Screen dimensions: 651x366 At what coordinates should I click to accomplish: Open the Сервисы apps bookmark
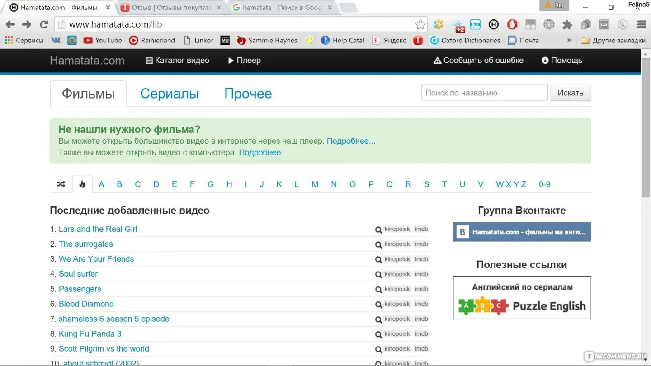[24, 40]
